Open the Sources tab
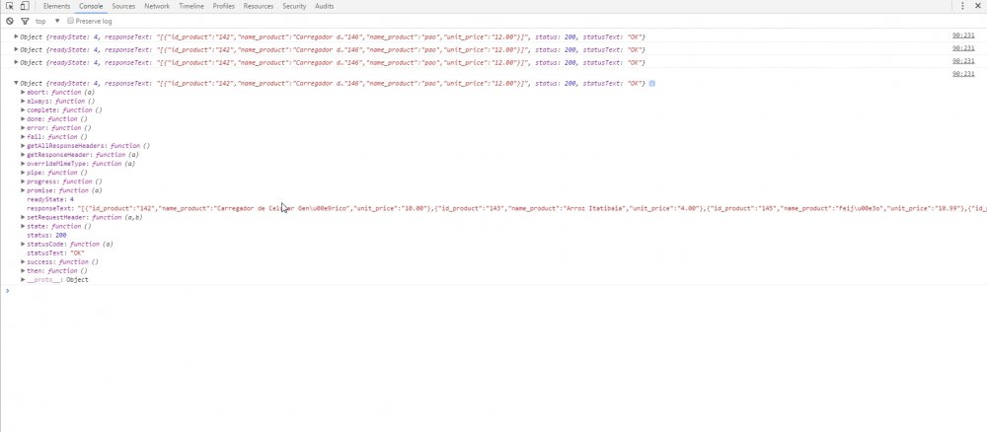The width and height of the screenshot is (987, 432). (123, 6)
